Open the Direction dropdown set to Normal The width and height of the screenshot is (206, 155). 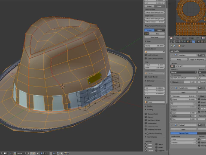pyautogui.click(x=184, y=72)
